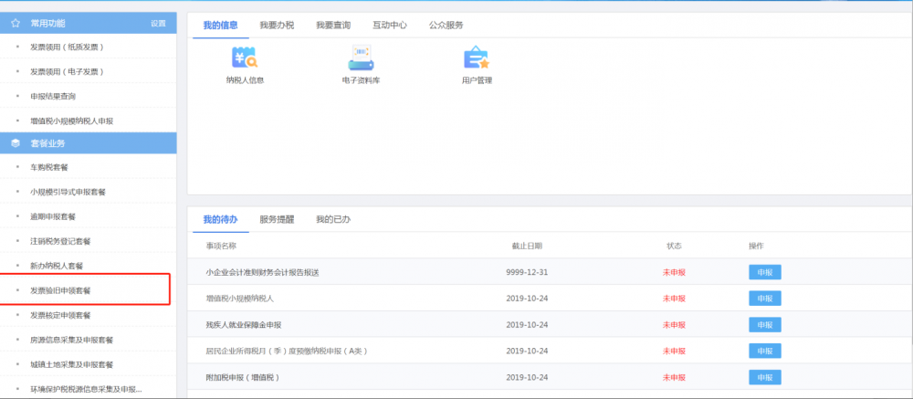This screenshot has height=399, width=913.
Task: Open the 用户管理 icon
Action: [x=477, y=60]
